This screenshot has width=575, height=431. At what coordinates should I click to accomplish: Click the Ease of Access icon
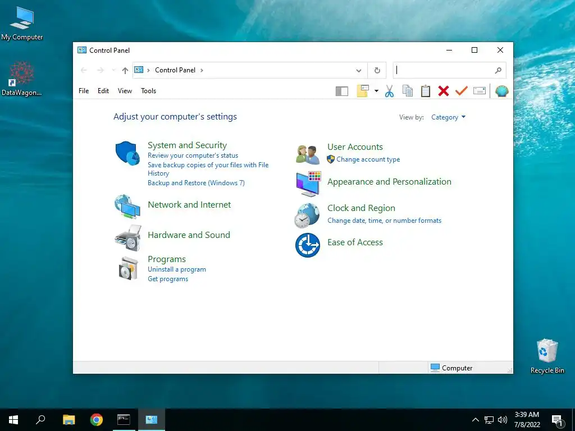pos(308,245)
